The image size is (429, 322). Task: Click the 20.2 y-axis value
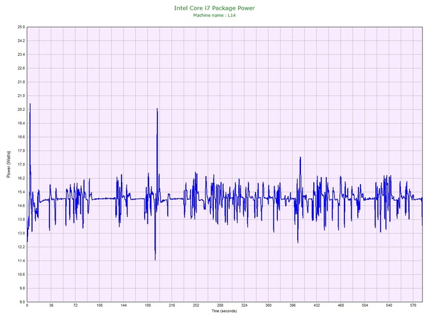21,109
